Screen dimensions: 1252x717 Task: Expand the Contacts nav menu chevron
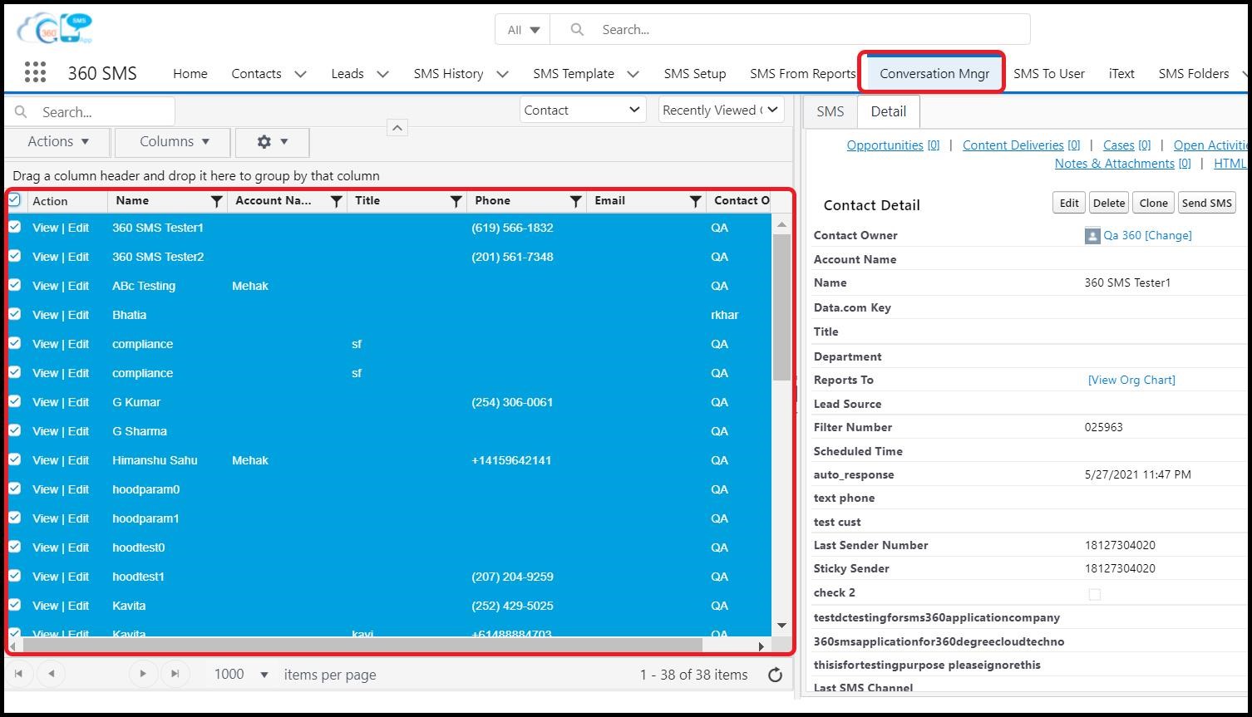coord(300,74)
